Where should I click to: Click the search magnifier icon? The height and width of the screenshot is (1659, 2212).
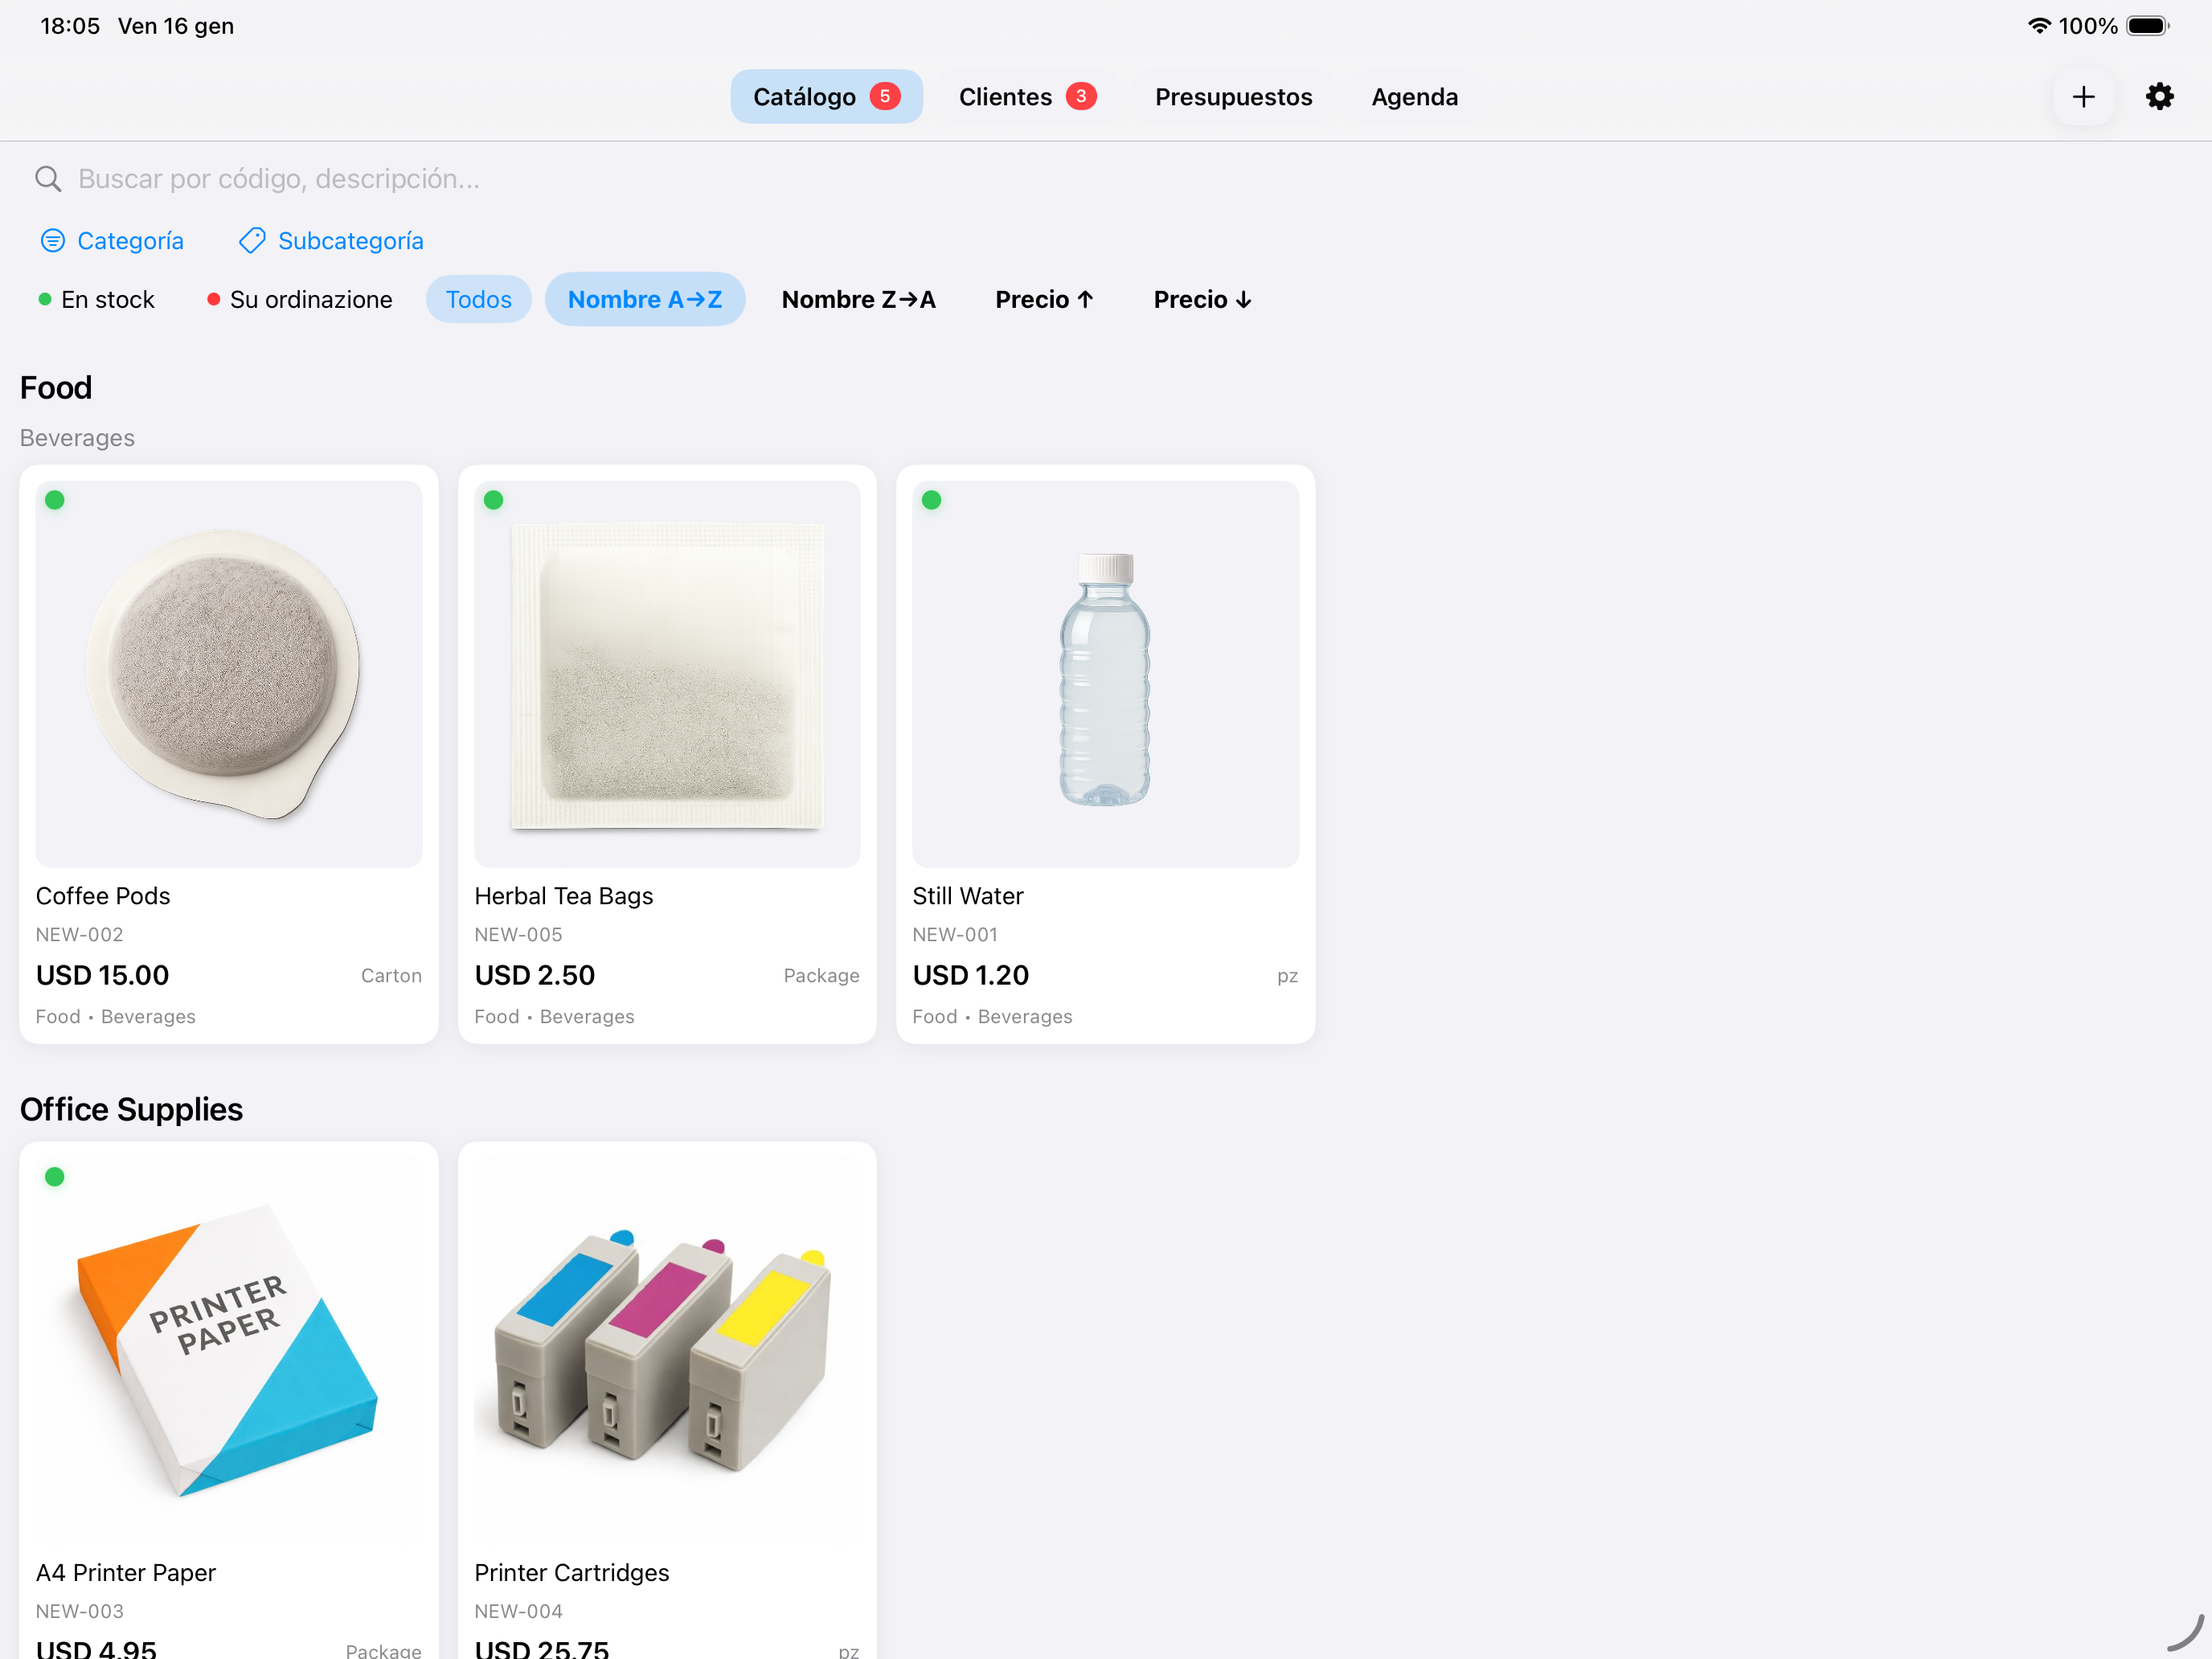click(x=48, y=179)
